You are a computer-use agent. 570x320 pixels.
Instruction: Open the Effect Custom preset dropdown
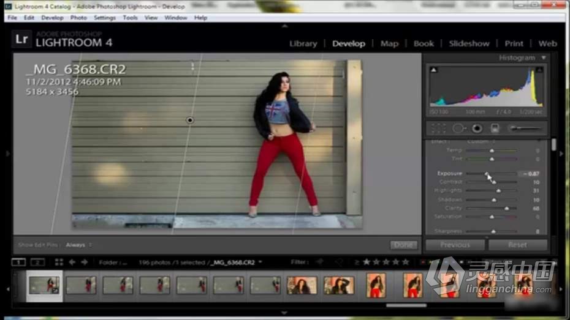[481, 141]
